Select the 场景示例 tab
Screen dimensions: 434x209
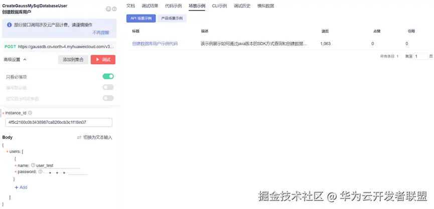point(197,6)
